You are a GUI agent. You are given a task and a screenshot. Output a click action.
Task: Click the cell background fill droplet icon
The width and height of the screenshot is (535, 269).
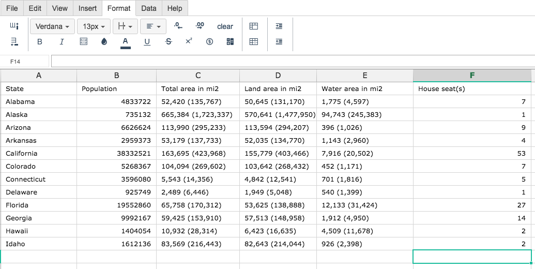coord(104,42)
